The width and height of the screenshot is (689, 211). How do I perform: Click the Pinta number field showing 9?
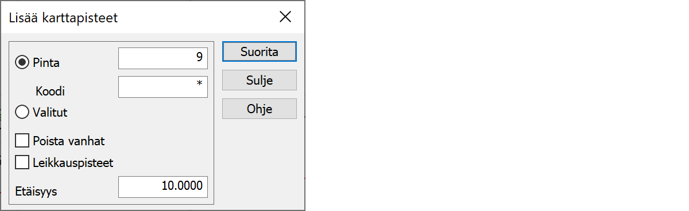(x=163, y=58)
